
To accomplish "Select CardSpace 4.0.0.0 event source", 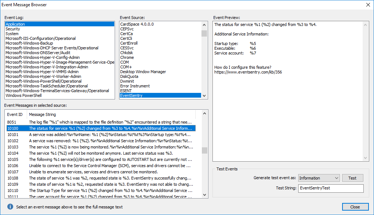I will pyautogui.click(x=160, y=24).
